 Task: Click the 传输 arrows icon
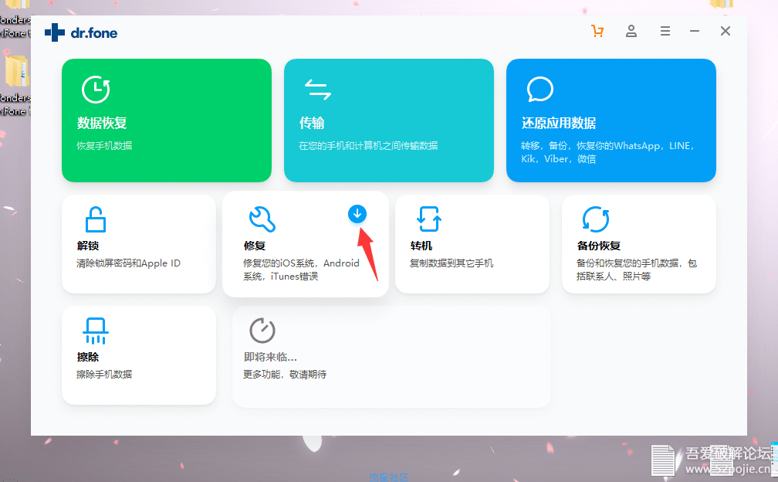click(x=317, y=90)
